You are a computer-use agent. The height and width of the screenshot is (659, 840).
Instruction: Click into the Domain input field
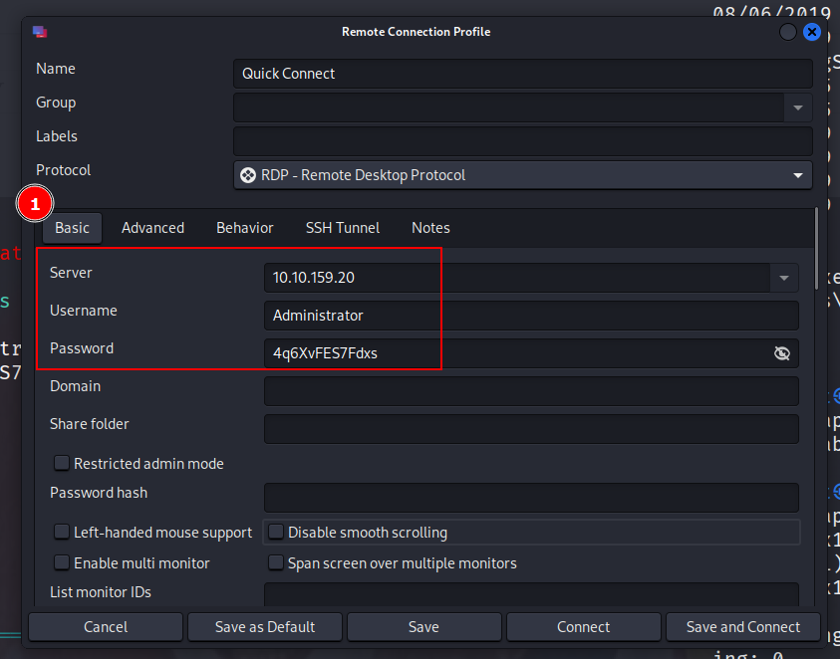point(530,391)
